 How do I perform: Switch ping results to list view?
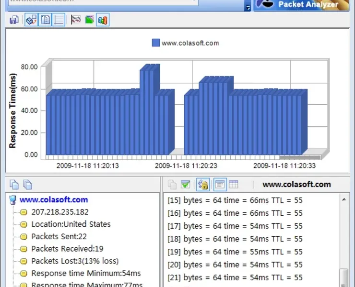[x=220, y=184]
